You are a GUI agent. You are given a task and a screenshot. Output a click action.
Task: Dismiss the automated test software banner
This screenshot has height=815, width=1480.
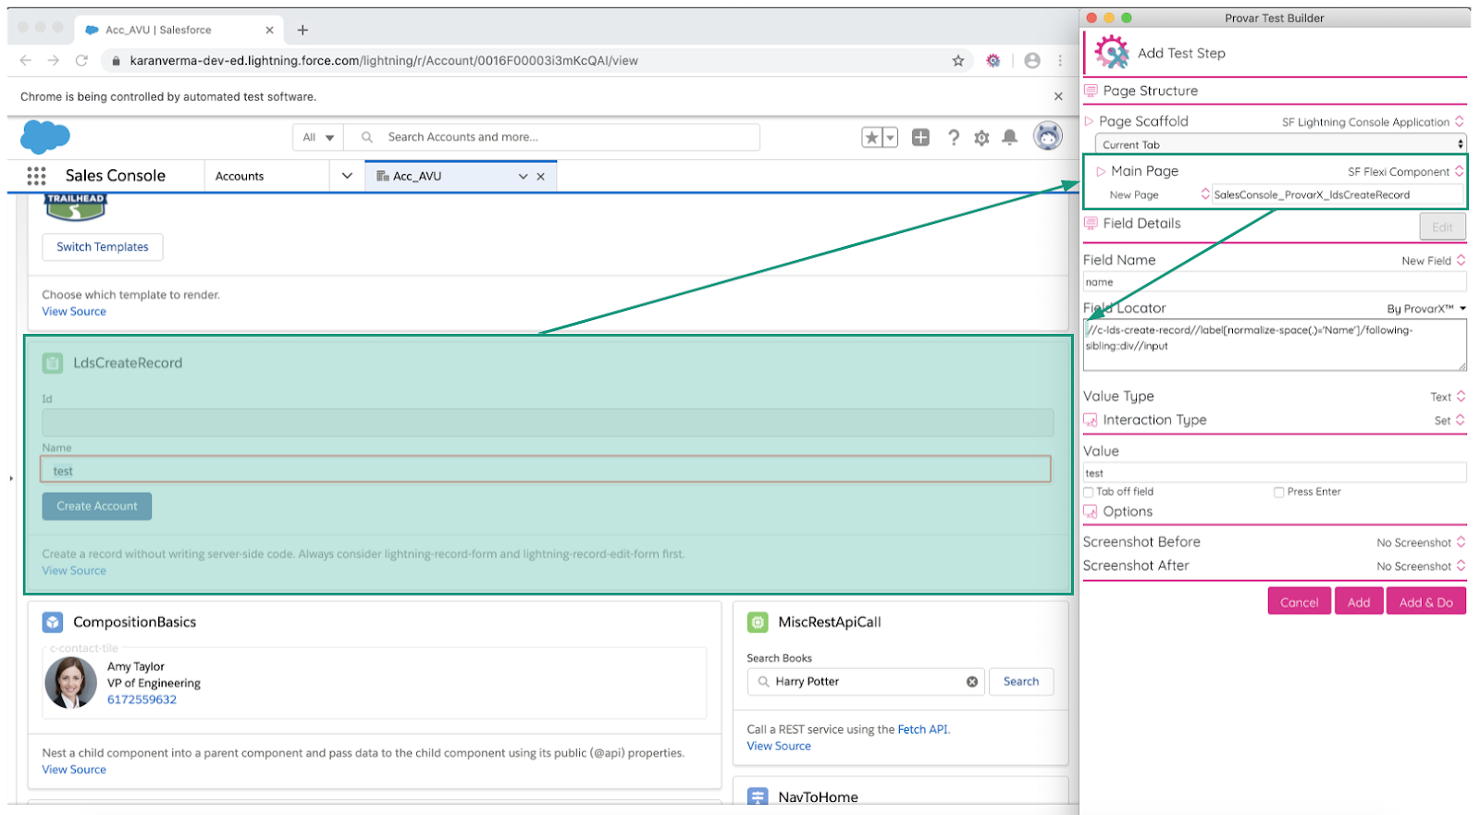coord(1058,96)
